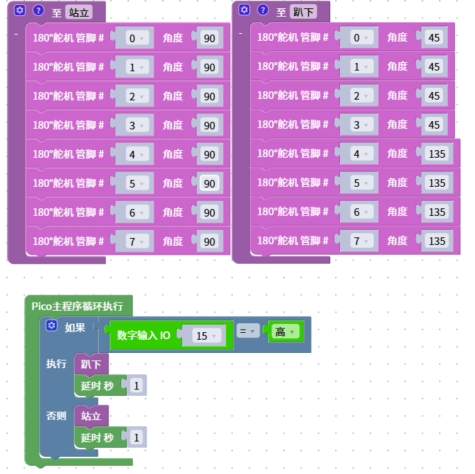475x474 pixels.
Task: Select servo block for pin 2 in 趴下
Action: (x=293, y=95)
